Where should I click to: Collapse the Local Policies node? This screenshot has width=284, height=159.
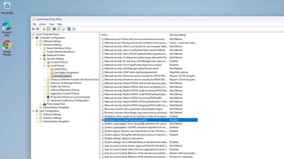(44, 66)
